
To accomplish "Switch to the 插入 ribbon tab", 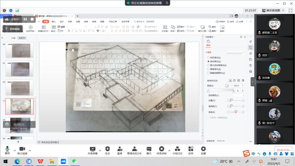I will 54,22.
